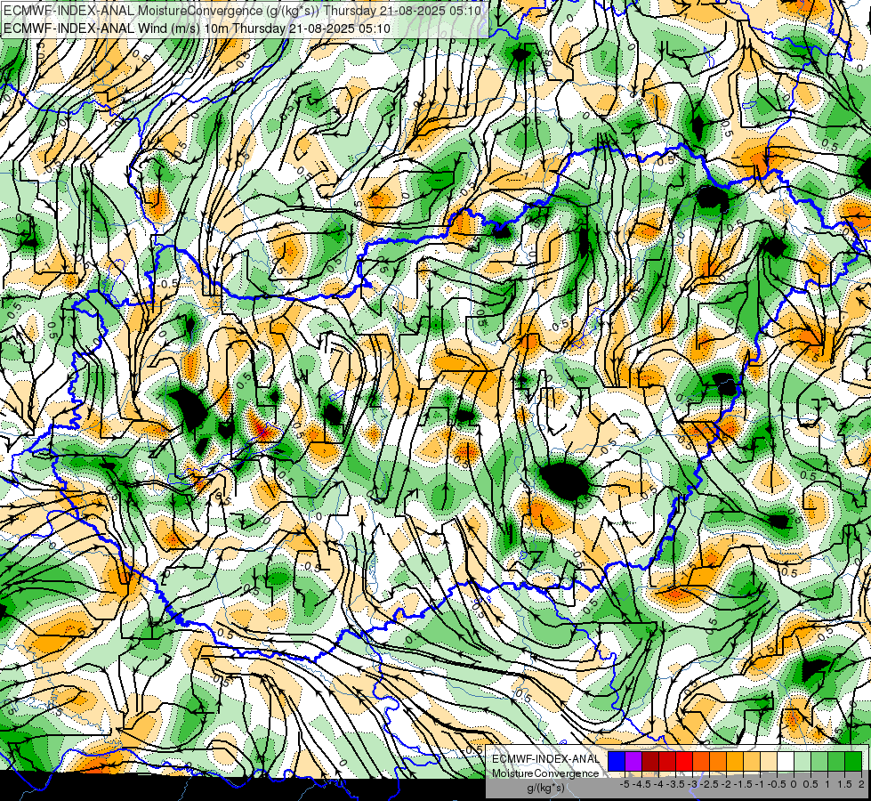Click the legend's g/(kg*s) unit label
Screen dimensions: 871x801
(x=545, y=788)
